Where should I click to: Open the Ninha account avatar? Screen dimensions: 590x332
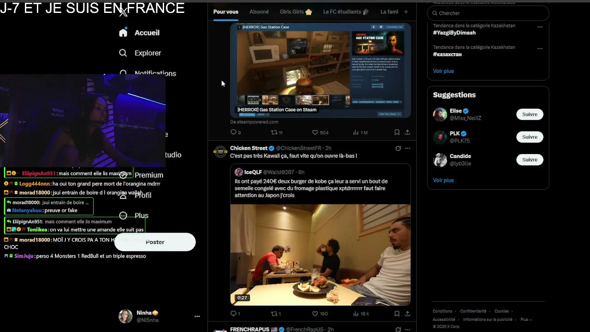pyautogui.click(x=125, y=316)
